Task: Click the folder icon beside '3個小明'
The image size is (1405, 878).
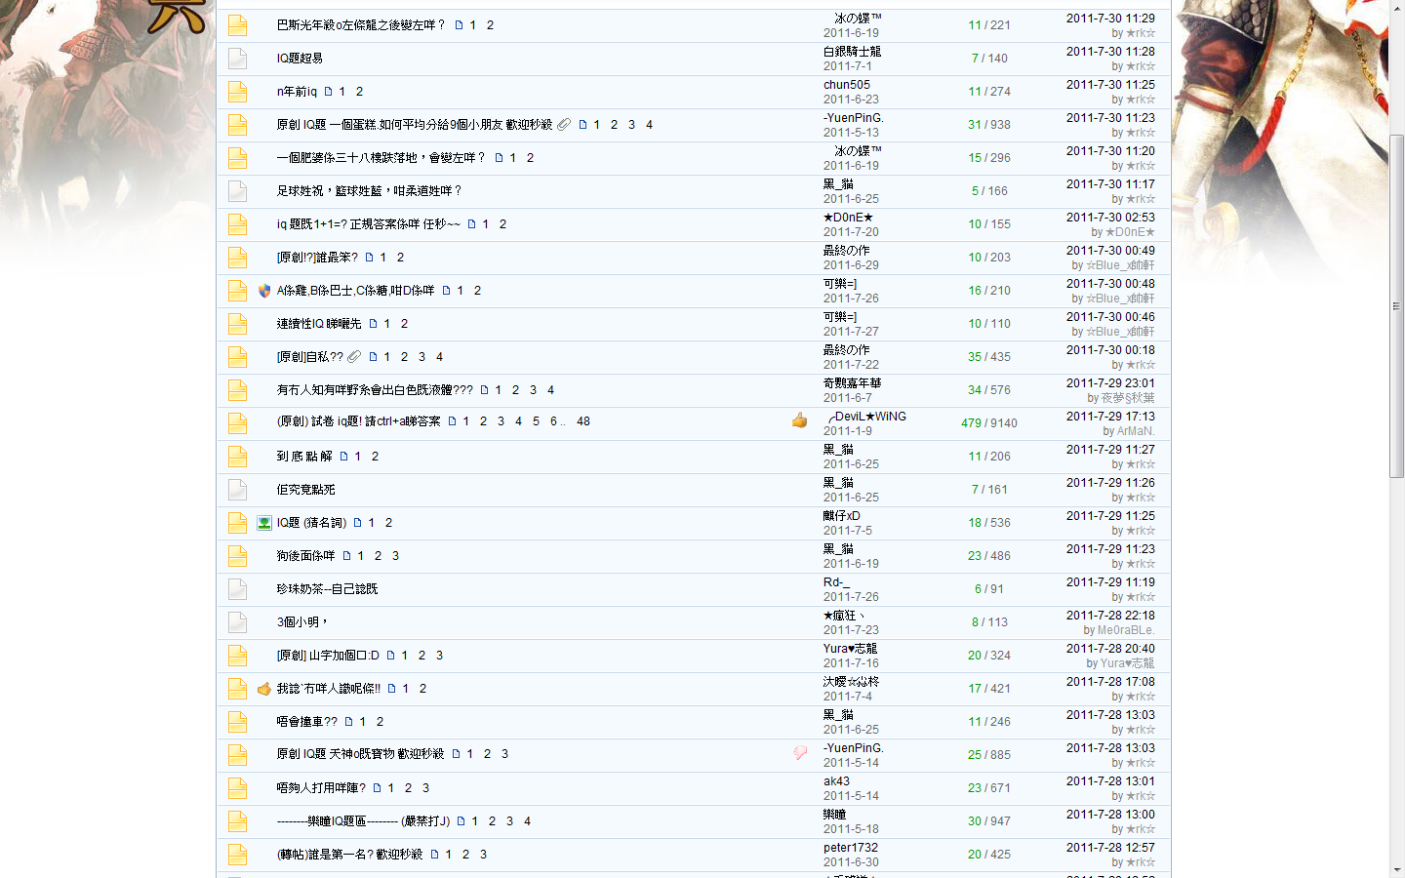Action: point(237,622)
